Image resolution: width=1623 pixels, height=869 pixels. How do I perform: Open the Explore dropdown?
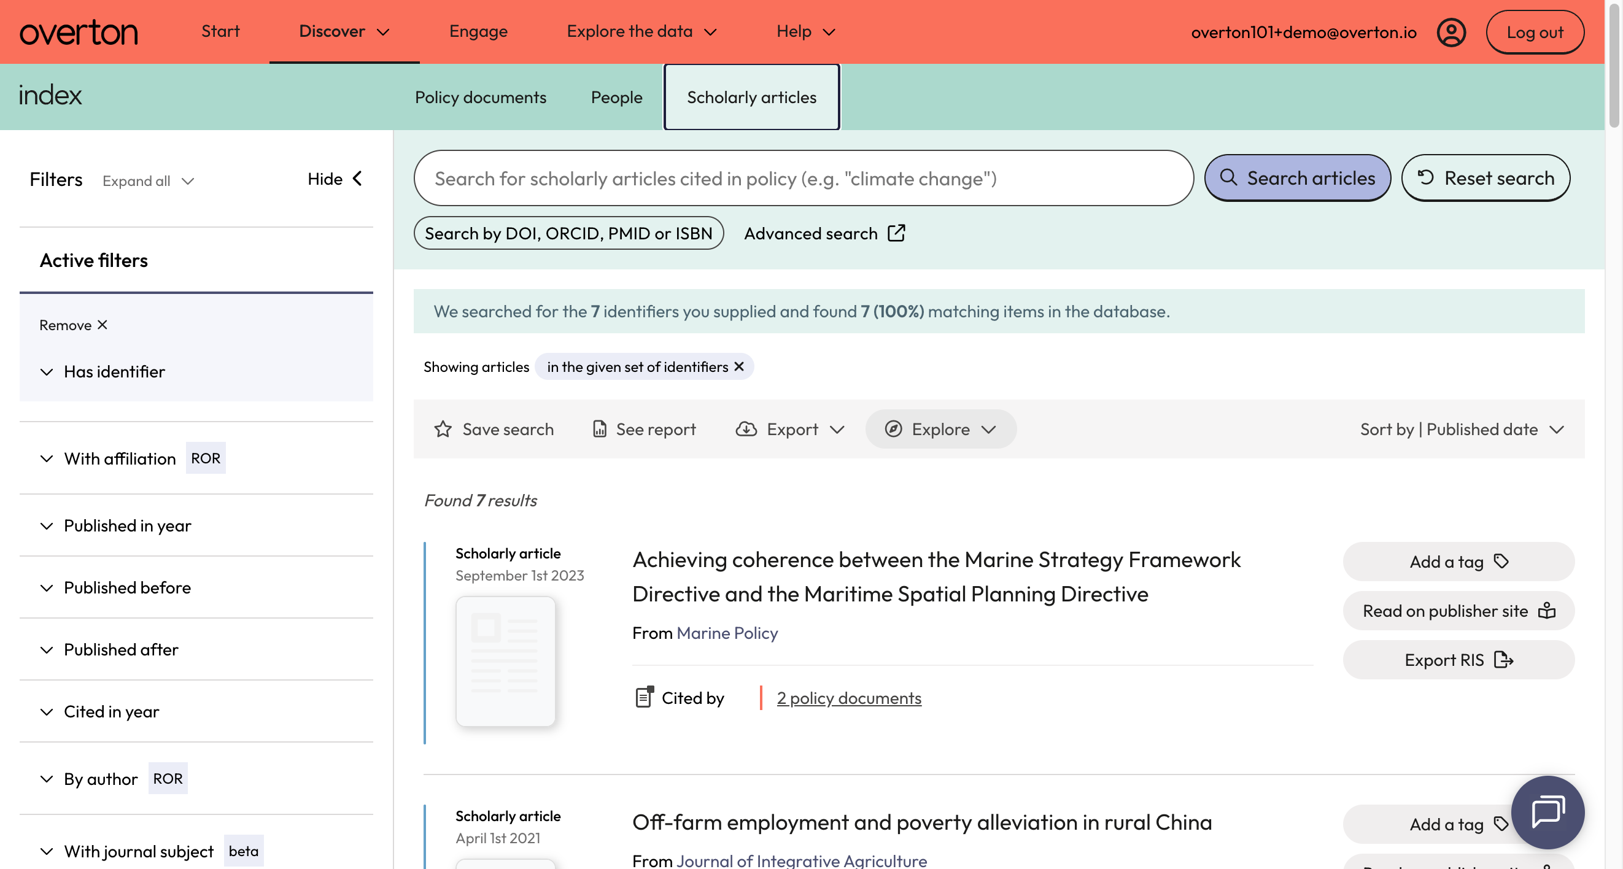[940, 429]
